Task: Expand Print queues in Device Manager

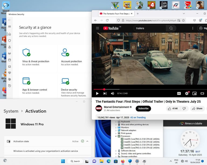Action: click(x=116, y=133)
